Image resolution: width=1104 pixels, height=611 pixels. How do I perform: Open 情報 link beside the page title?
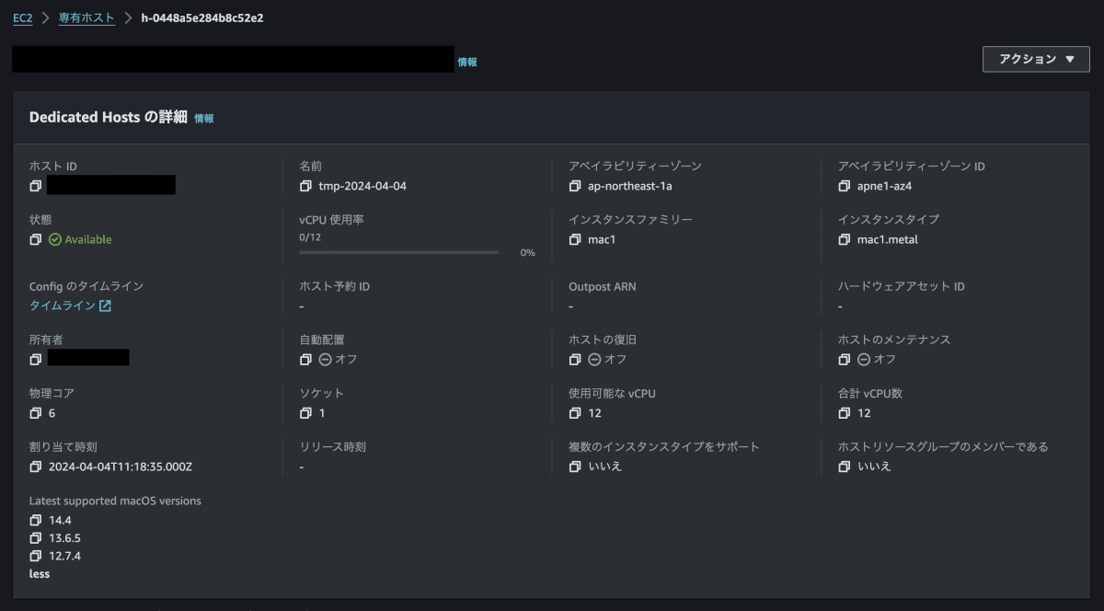click(467, 62)
